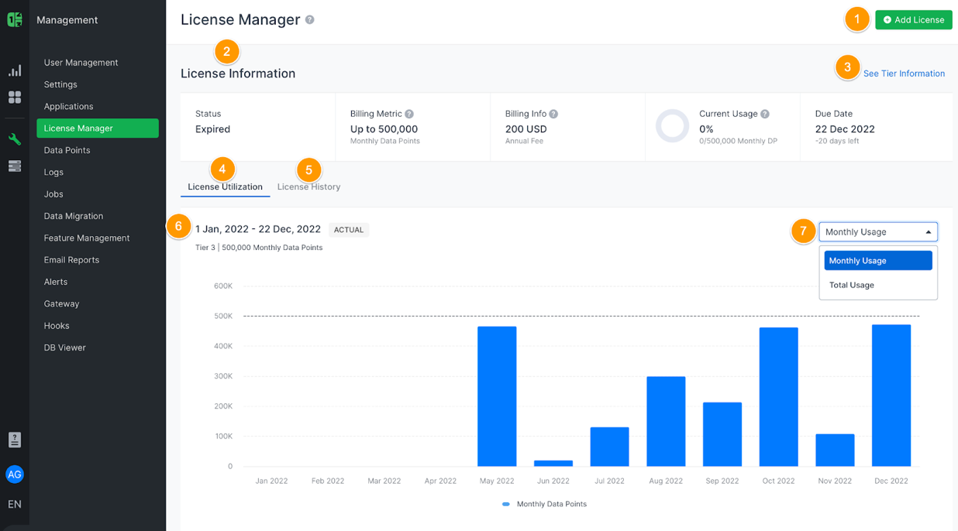Click the AG user avatar icon

[x=14, y=474]
